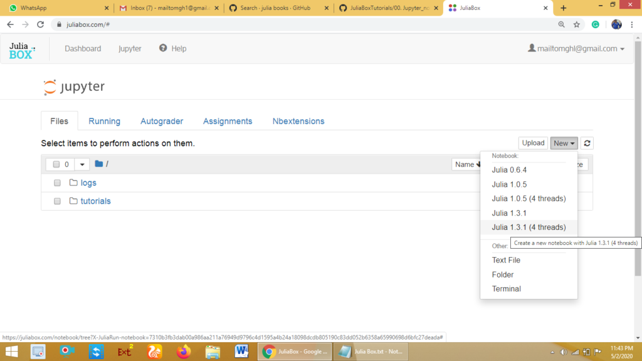The width and height of the screenshot is (642, 361).
Task: Check the logs folder checkbox
Action: (57, 183)
